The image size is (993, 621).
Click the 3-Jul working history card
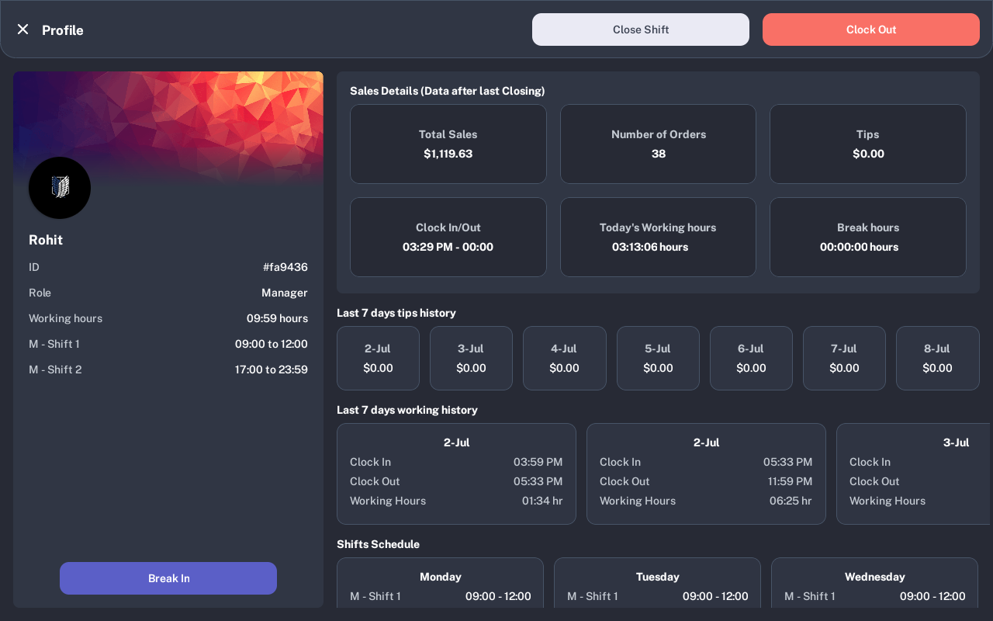coord(914,474)
